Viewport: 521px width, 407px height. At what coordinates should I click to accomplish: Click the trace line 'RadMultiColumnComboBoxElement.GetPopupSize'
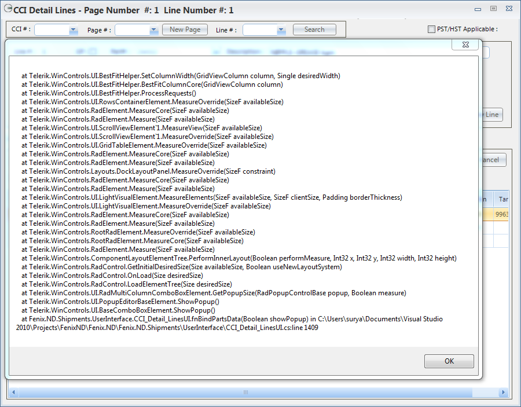point(214,293)
